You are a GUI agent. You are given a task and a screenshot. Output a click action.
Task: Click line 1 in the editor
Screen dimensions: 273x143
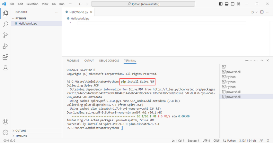coord(162,23)
